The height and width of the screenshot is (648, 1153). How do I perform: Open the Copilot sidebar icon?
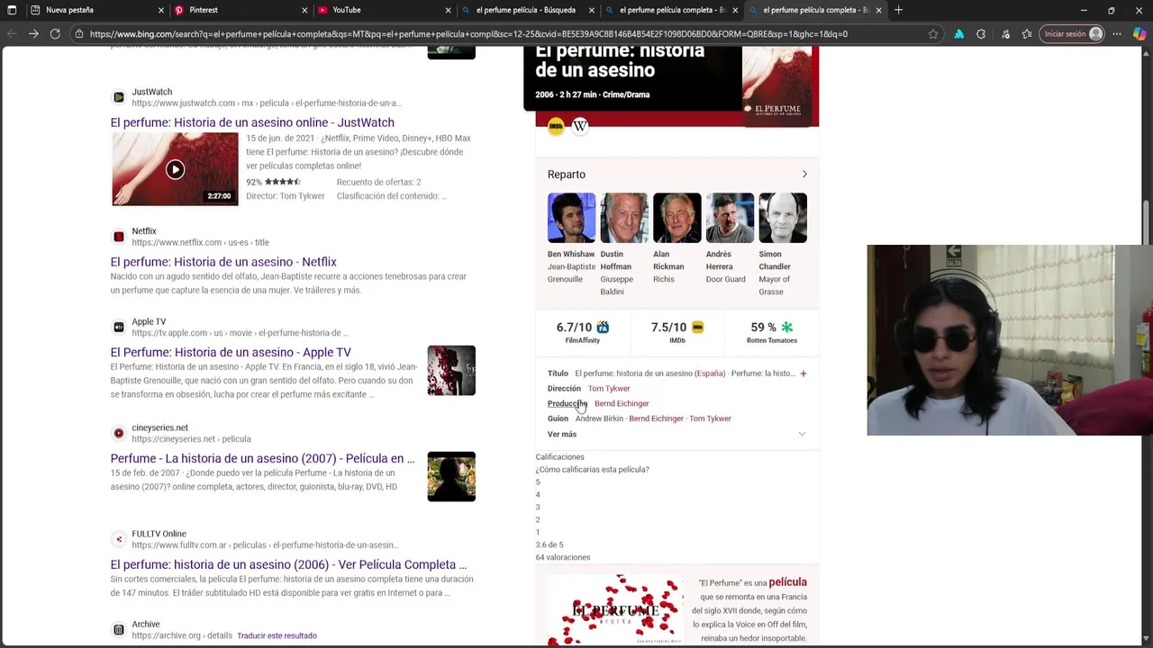coord(1139,34)
